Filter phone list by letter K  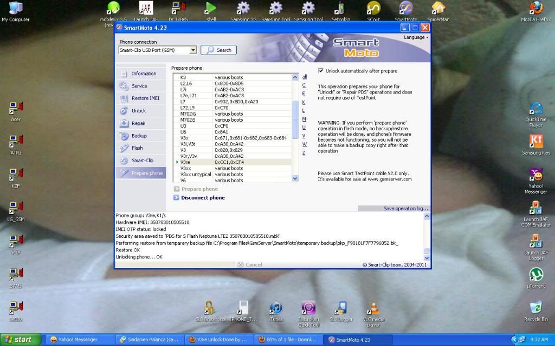[304, 102]
